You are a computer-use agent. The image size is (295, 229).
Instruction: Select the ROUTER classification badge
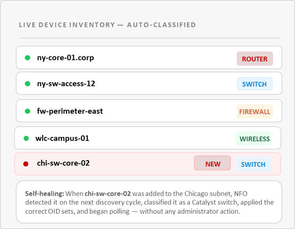[254, 59]
